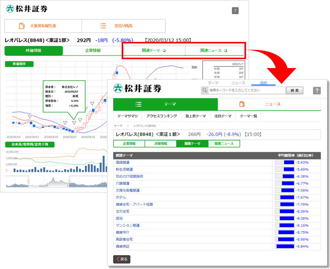Open 民泊 theme link
The width and height of the screenshot is (330, 269).
tap(119, 218)
